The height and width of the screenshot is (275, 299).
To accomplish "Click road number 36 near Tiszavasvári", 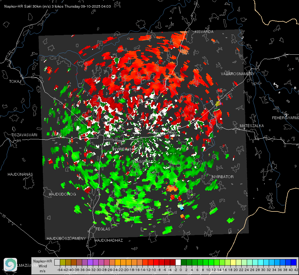I will pyautogui.click(x=19, y=141).
